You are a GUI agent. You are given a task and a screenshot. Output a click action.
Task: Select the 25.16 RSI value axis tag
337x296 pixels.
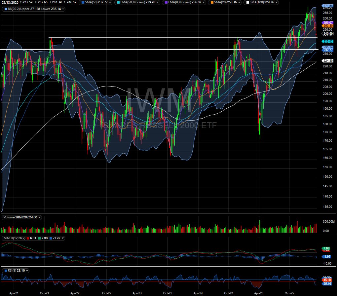[x=327, y=284]
